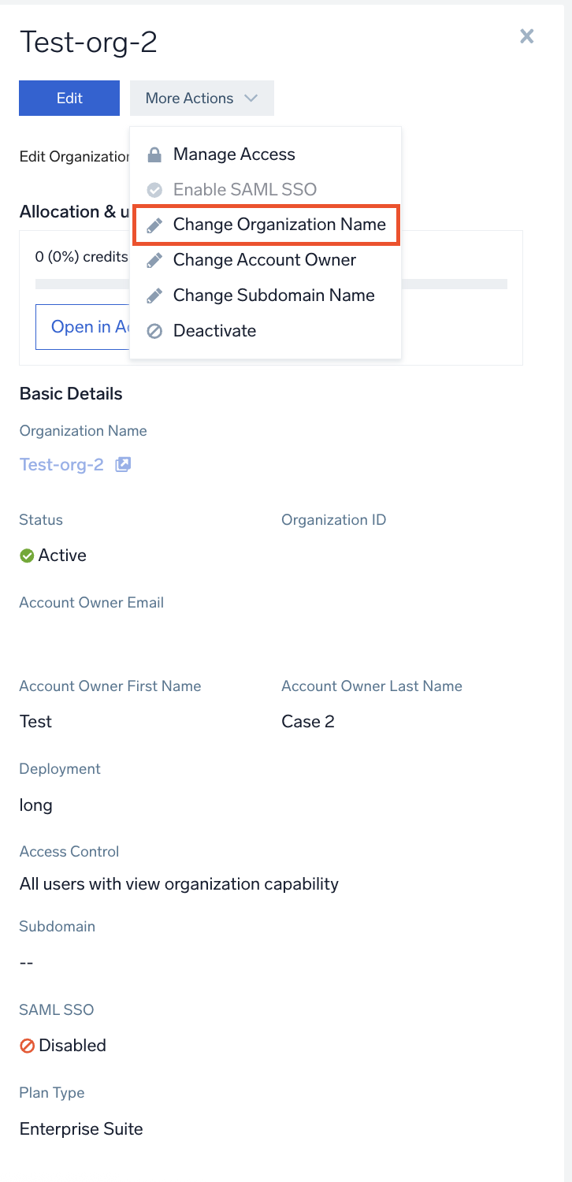Click the ban icon next to Deactivate
This screenshot has height=1182, width=572.
pos(155,332)
